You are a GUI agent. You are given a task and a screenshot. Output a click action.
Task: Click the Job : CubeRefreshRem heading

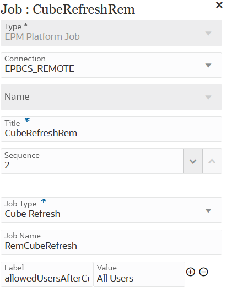point(68,9)
